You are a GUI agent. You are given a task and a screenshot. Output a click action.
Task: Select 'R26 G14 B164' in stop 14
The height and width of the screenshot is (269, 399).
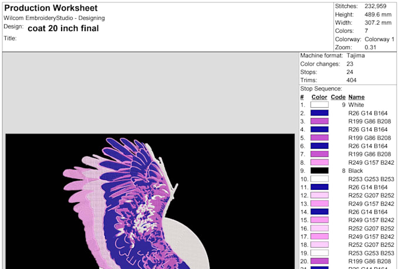tap(368, 212)
